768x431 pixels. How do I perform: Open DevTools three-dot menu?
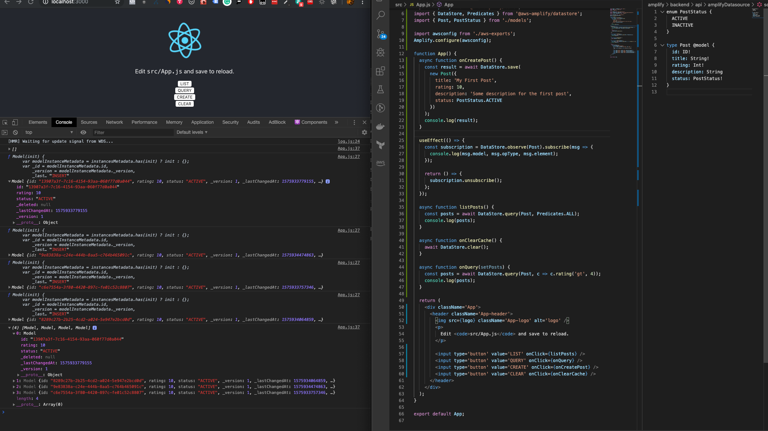point(354,122)
